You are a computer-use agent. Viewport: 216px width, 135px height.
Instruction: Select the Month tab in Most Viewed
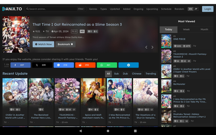(204, 29)
